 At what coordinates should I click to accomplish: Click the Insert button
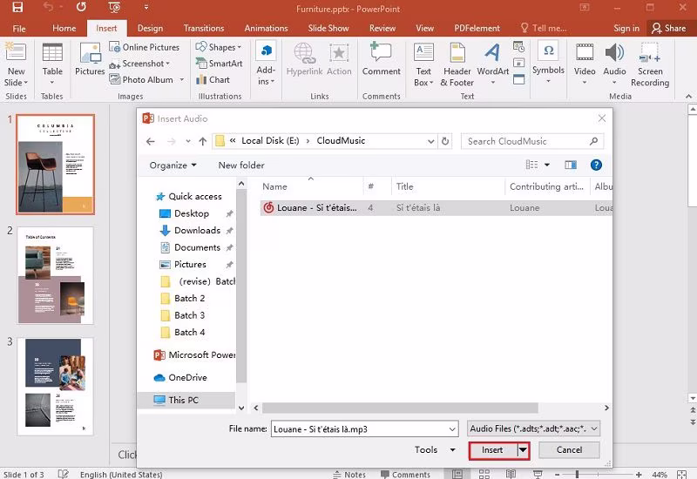click(492, 450)
